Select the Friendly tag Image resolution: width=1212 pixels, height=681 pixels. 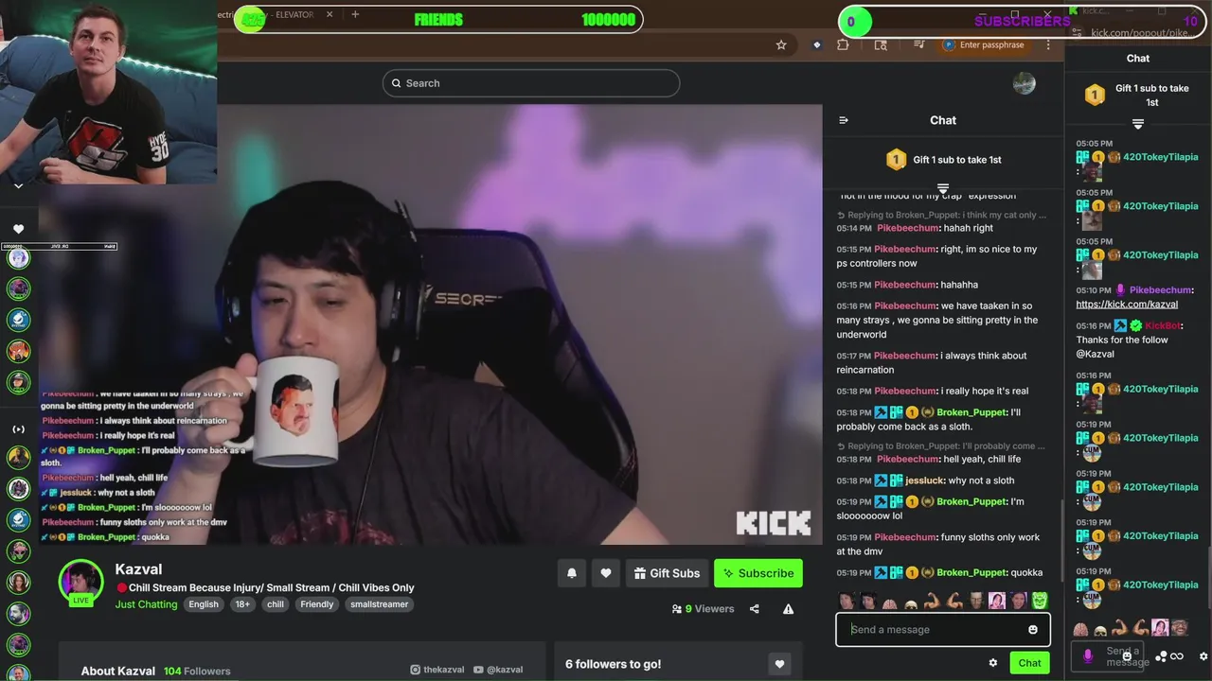(x=317, y=604)
